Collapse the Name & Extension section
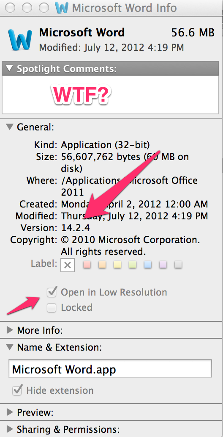Viewport: 223px width, 437px height. tap(10, 347)
